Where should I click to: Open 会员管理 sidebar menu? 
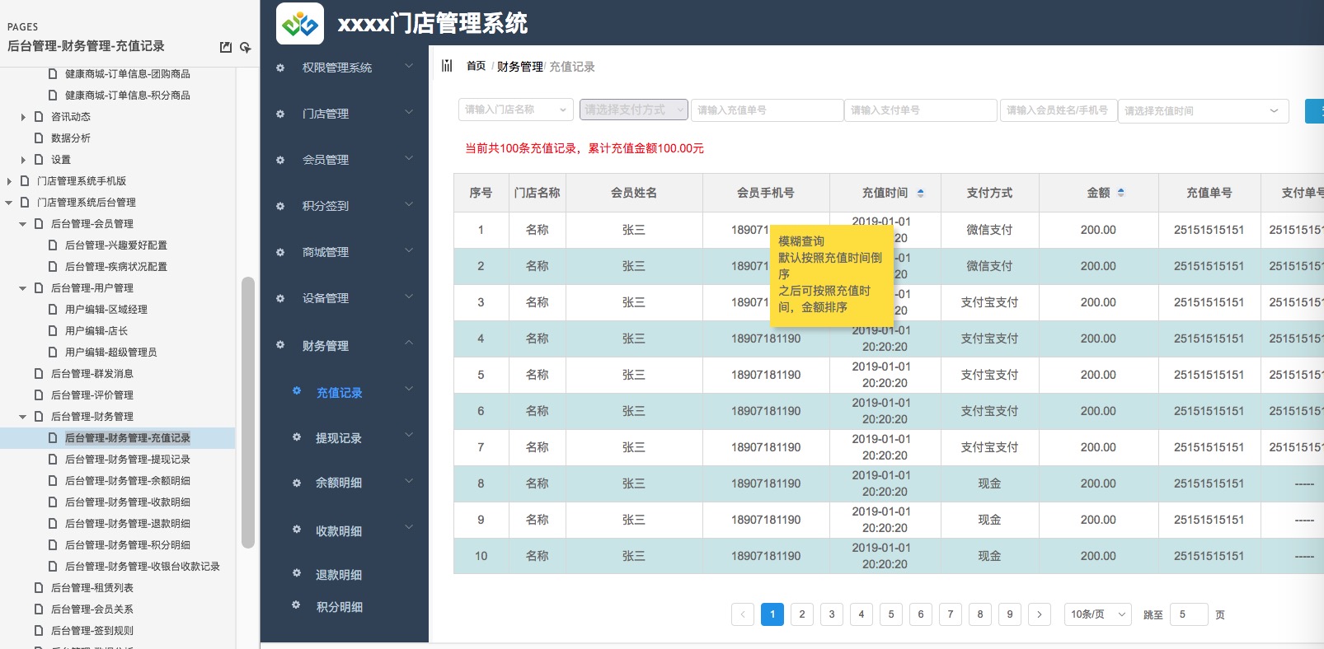pos(325,160)
